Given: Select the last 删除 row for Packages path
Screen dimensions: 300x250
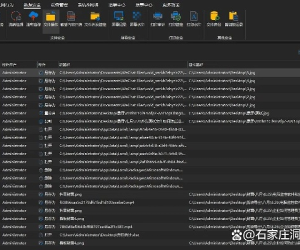Looking at the screenshot, I should [150, 186].
